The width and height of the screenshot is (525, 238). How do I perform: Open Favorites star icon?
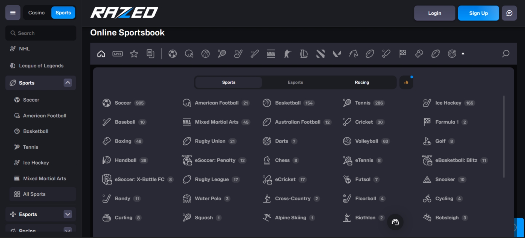click(134, 54)
